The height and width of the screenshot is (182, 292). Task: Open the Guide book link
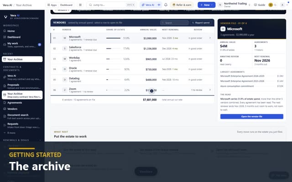tap(260, 5)
